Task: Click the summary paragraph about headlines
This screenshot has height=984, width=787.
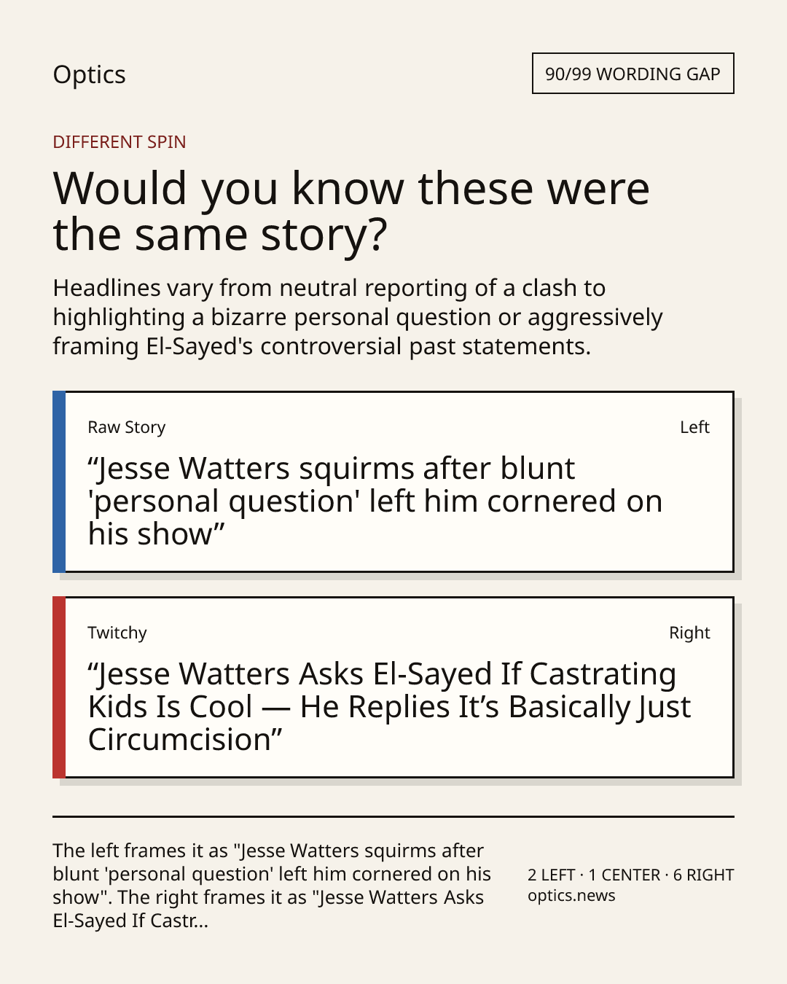Action: click(x=358, y=317)
